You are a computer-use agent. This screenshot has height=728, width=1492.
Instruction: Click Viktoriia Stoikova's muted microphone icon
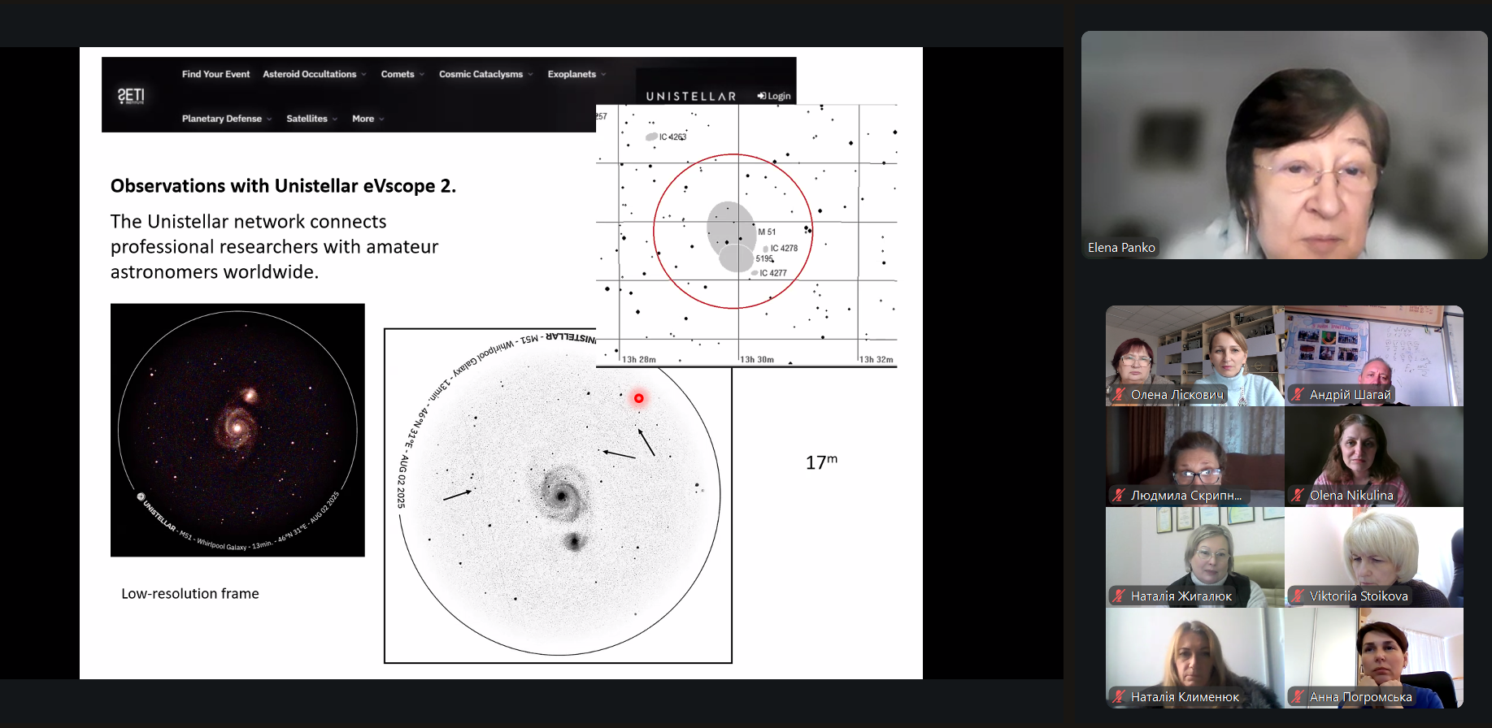tap(1298, 596)
